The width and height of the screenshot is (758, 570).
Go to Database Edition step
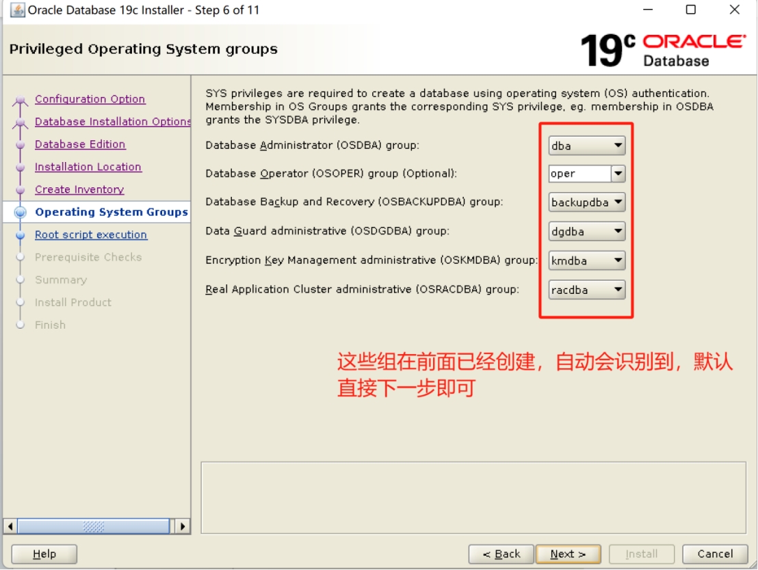pos(80,144)
